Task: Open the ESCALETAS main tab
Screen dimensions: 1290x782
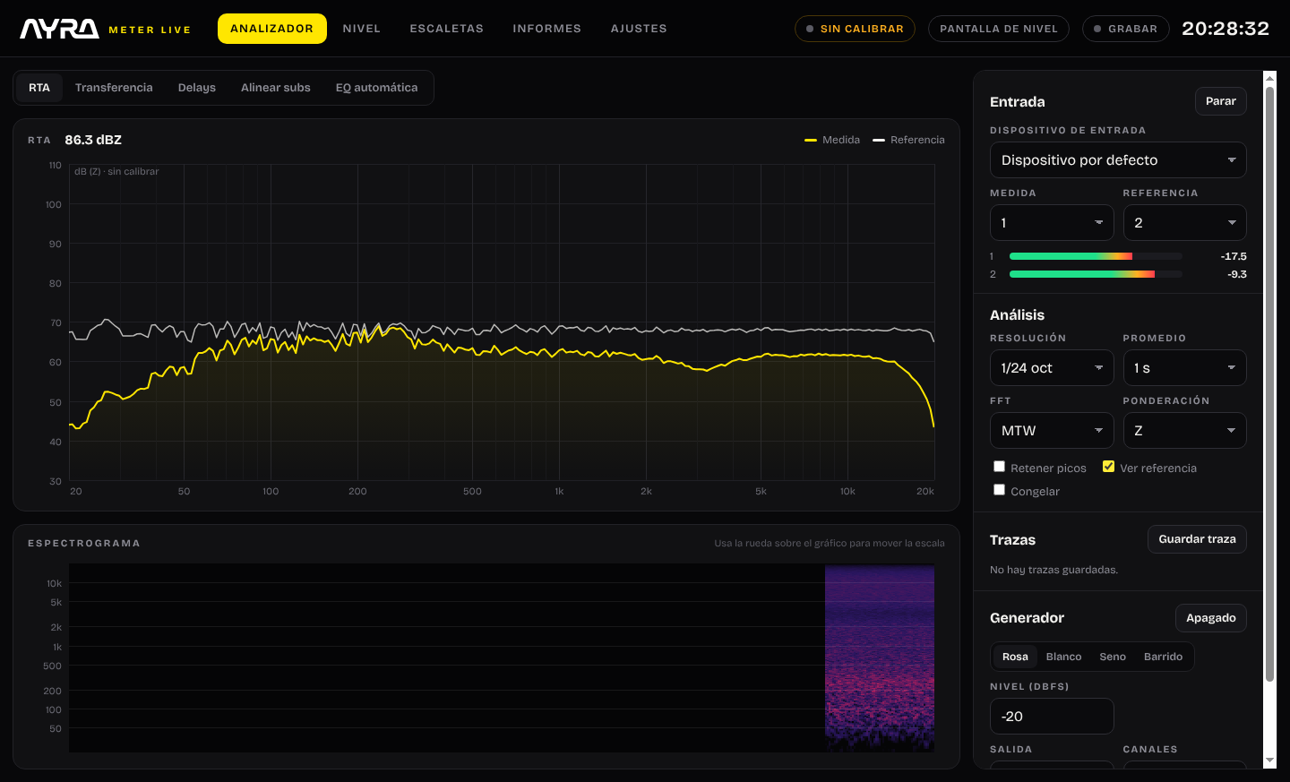Action: click(447, 29)
